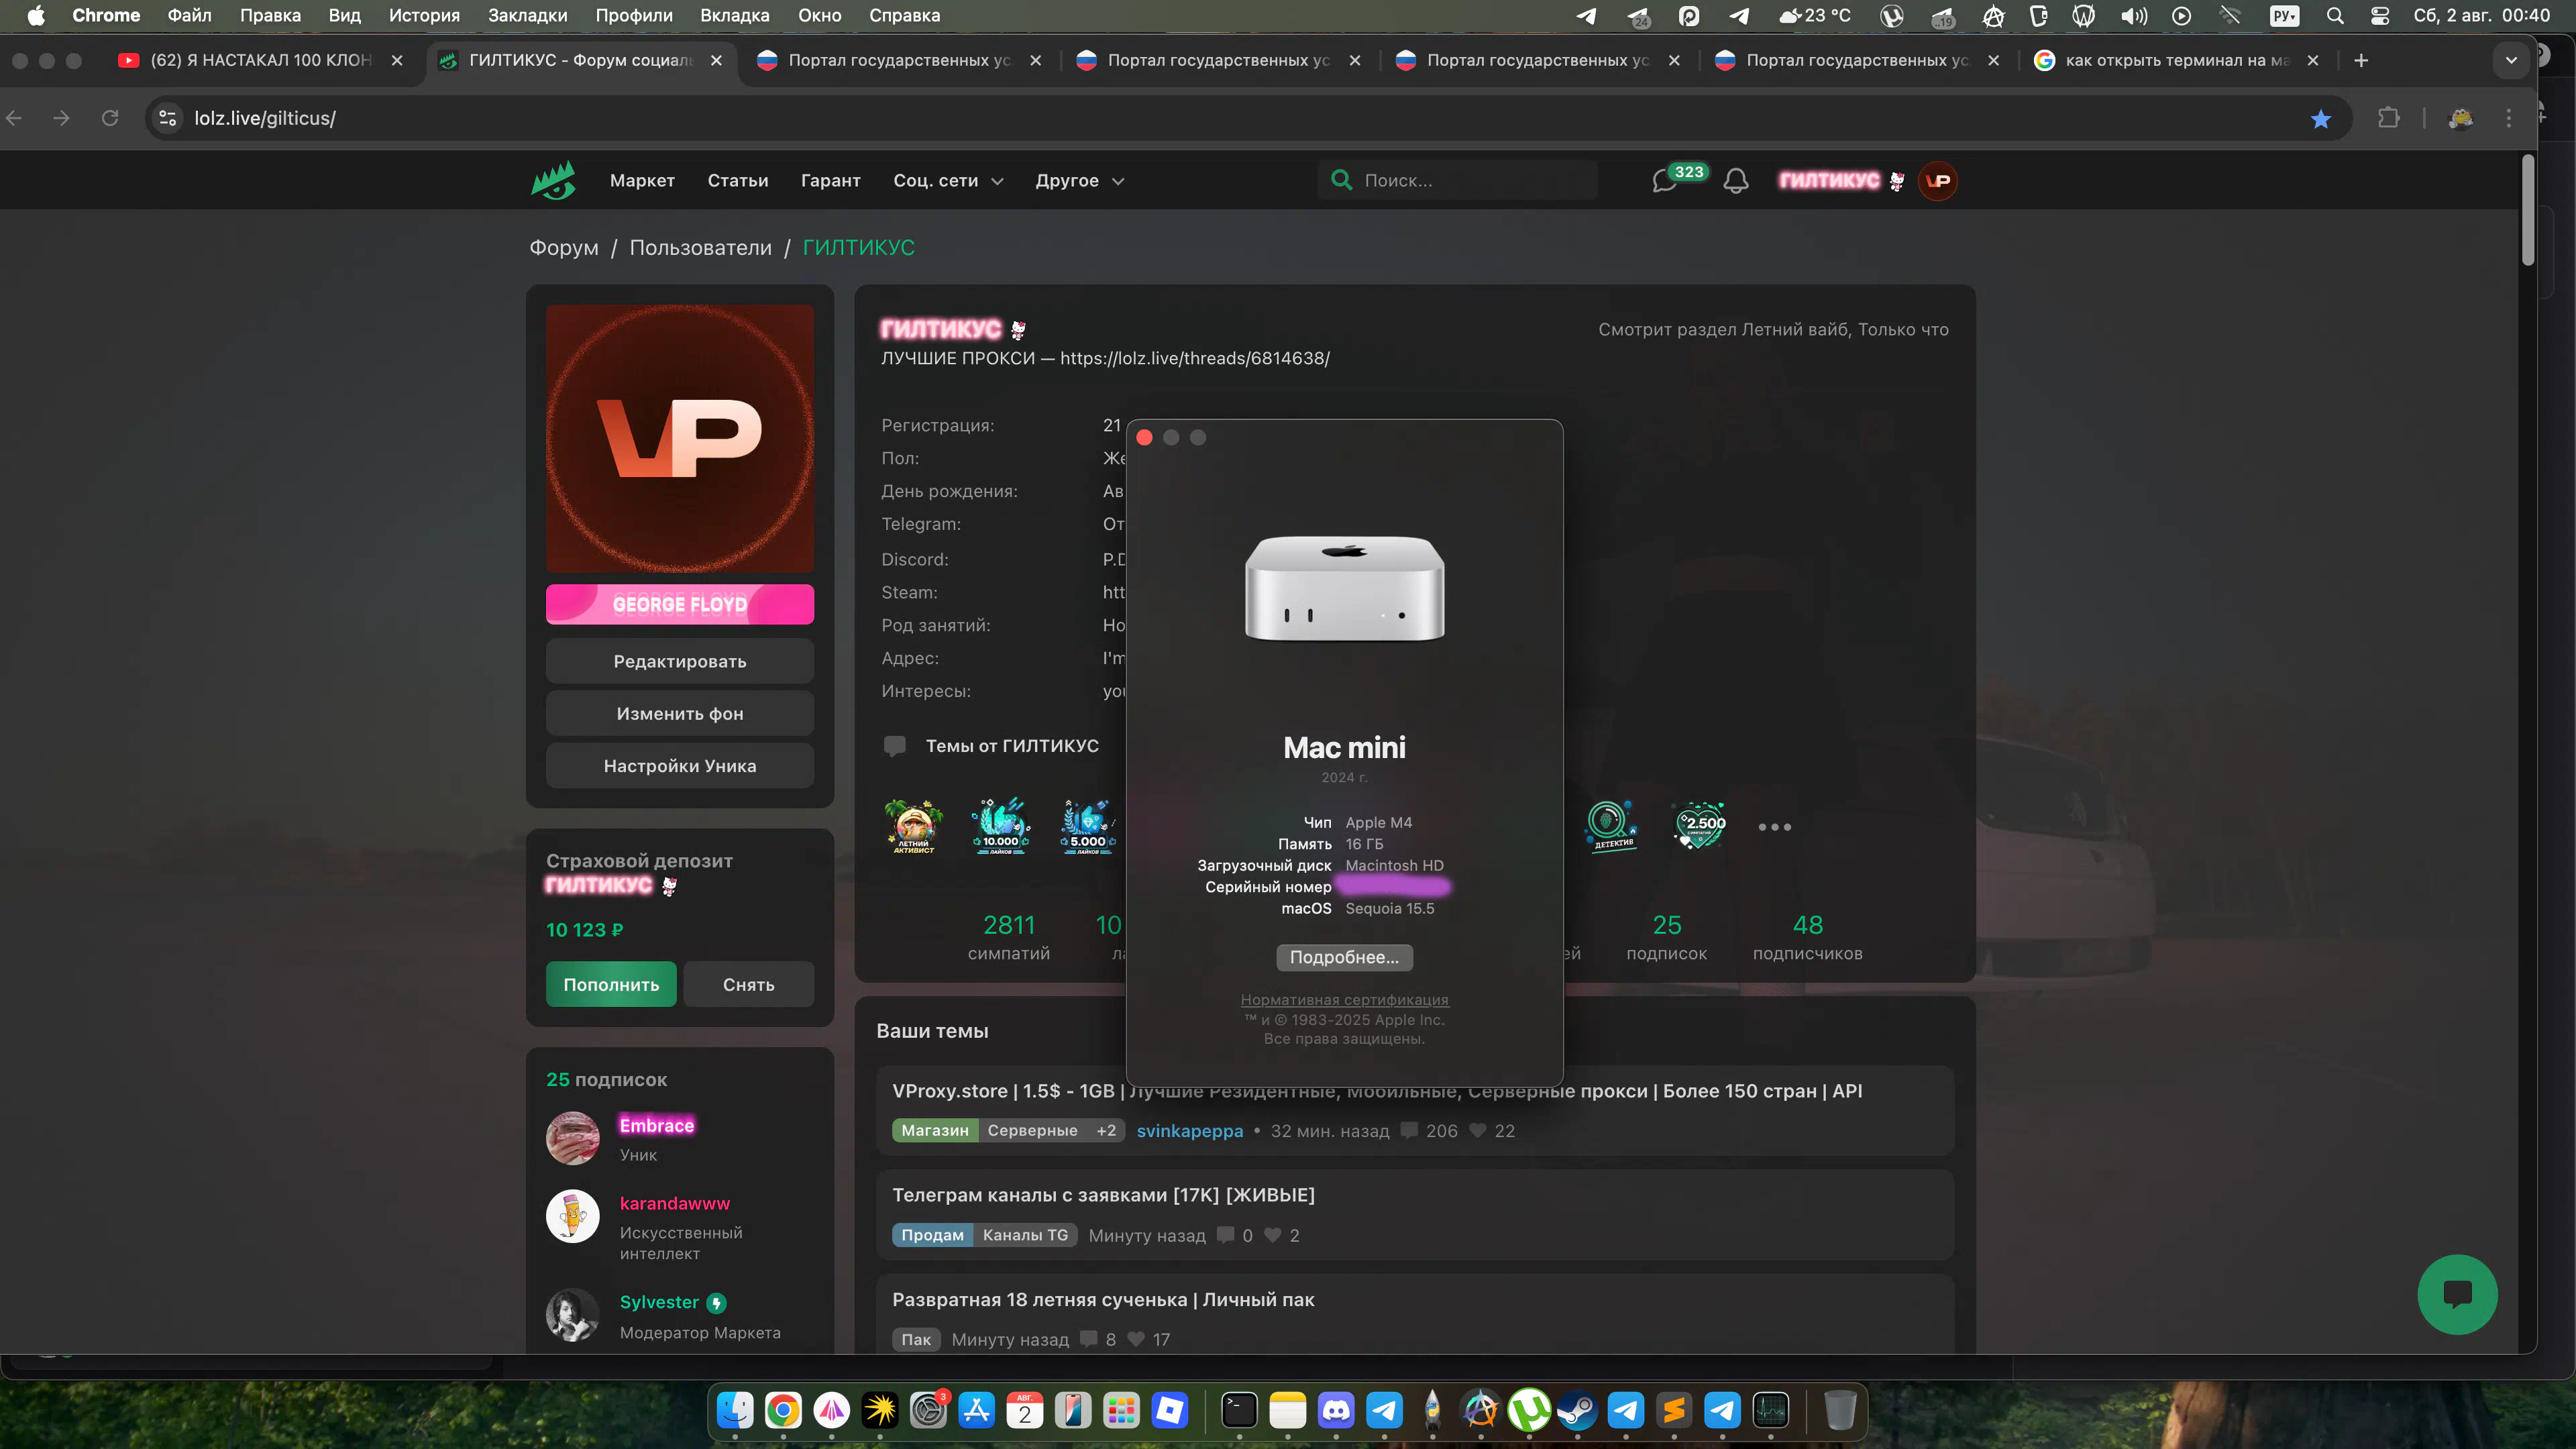Screen dimensions: 2576x1449
Task: Click the Пополнить deposit button
Action: pos(611,985)
